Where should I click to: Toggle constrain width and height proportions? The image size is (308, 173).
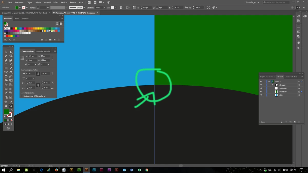point(53,58)
